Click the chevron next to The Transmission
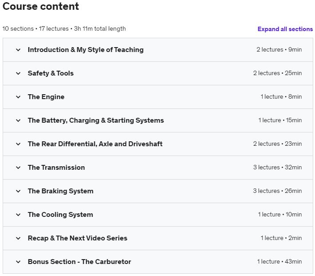The height and width of the screenshot is (276, 315). (x=18, y=168)
